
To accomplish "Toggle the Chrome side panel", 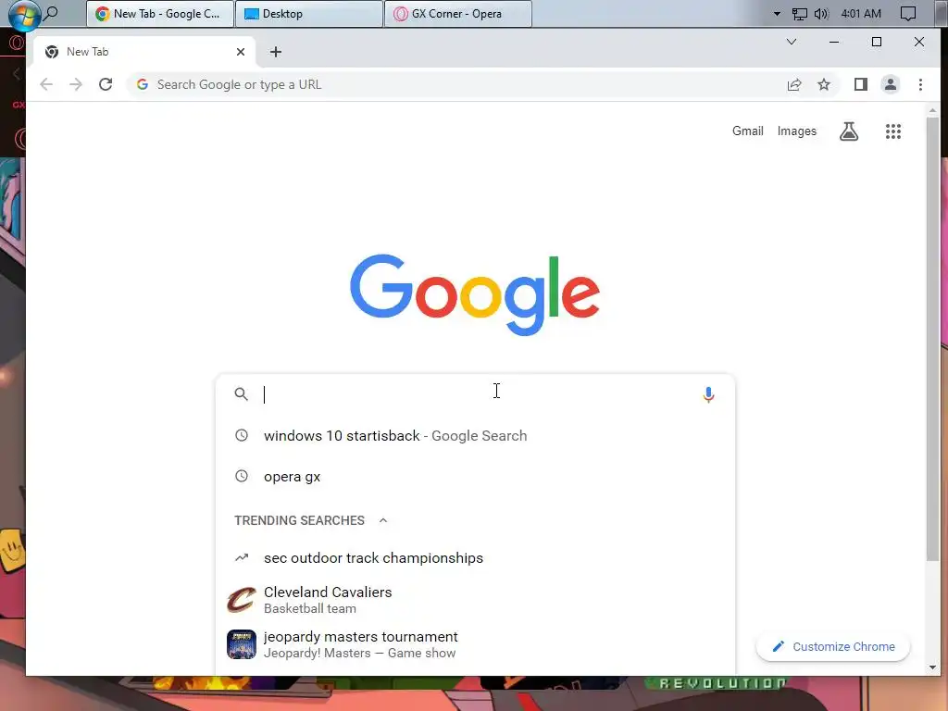I will pos(861,84).
